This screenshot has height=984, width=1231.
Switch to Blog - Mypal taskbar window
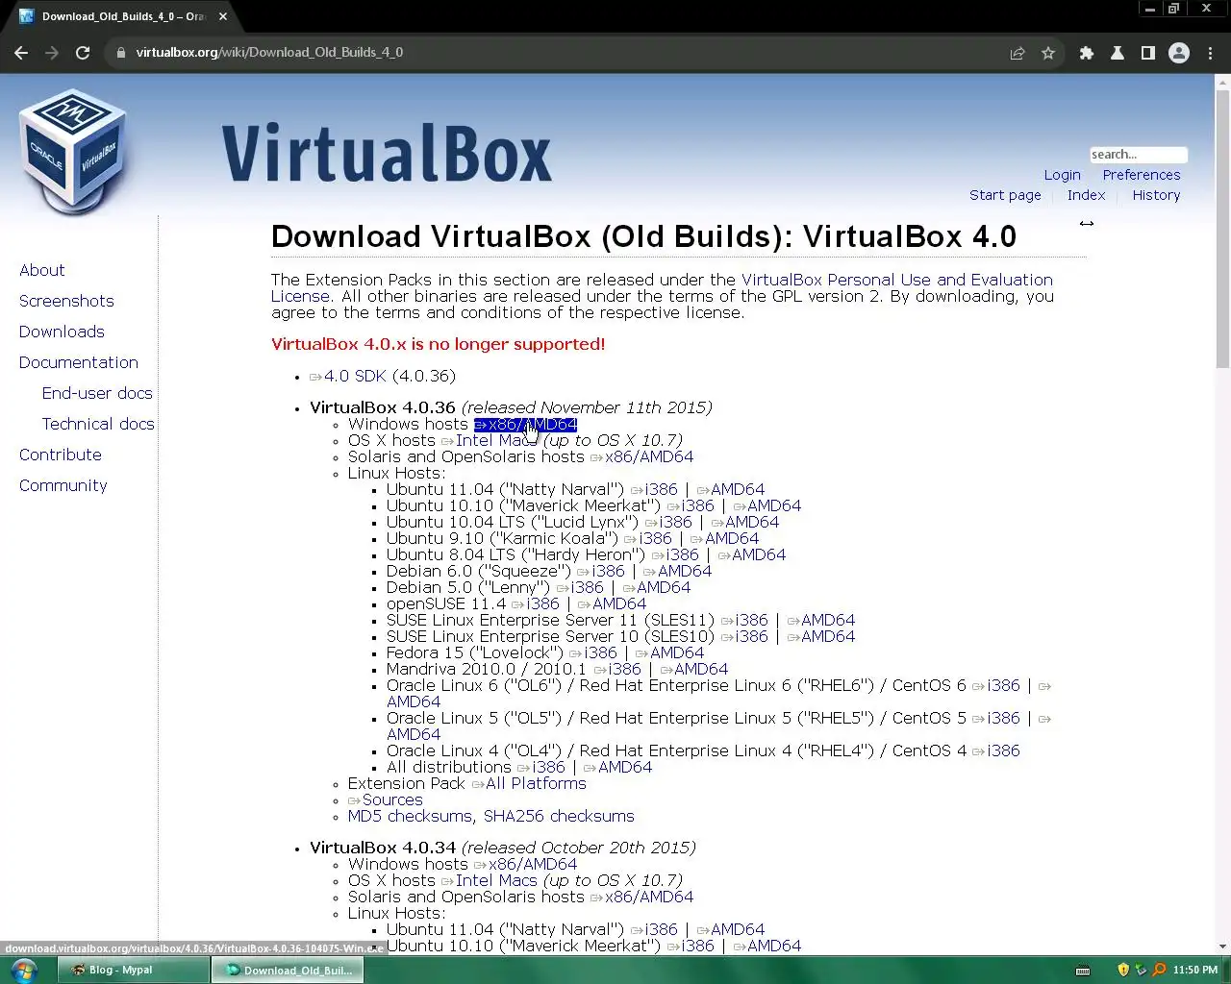coord(133,970)
